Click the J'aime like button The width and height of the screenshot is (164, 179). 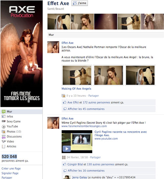pos(80,3)
